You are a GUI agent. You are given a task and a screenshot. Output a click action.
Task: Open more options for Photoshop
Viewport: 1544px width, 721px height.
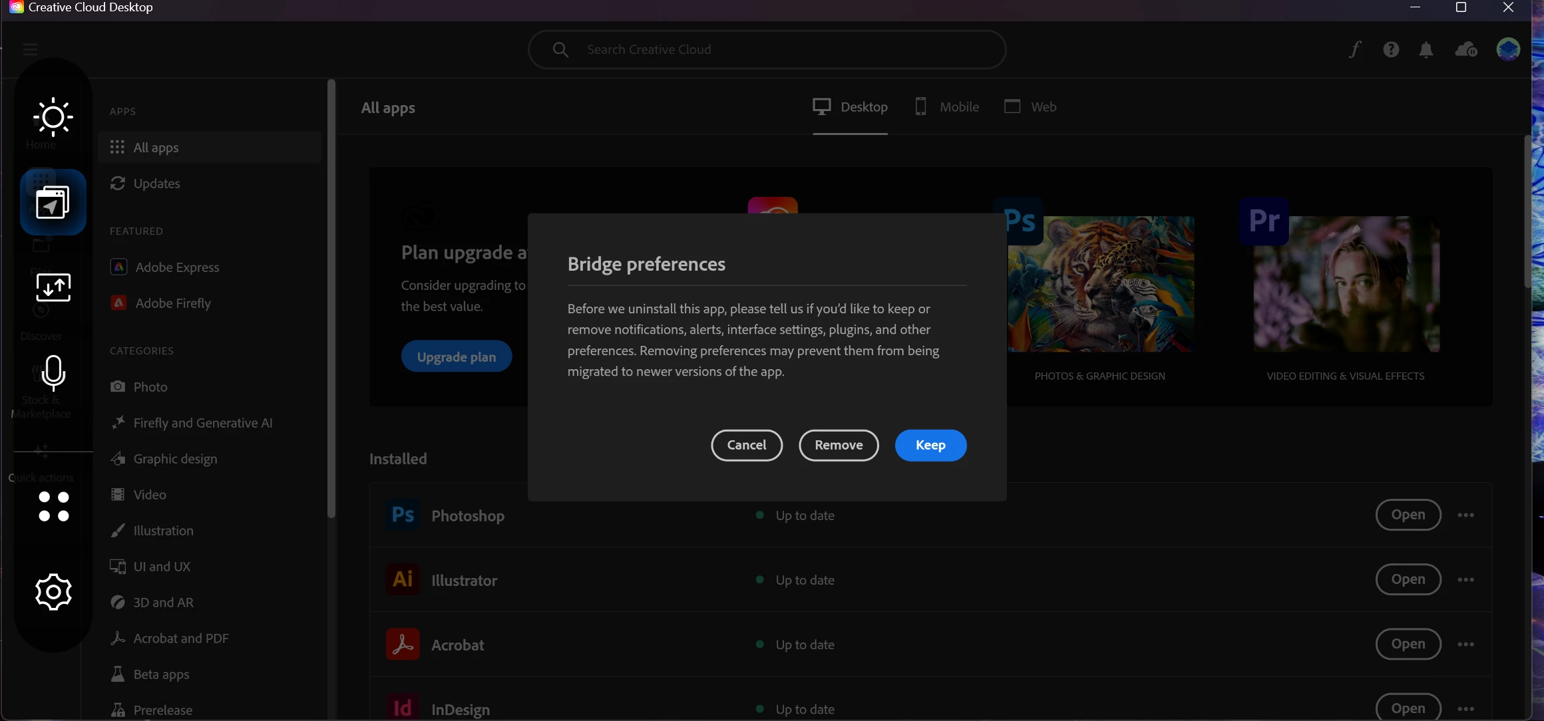coord(1465,515)
